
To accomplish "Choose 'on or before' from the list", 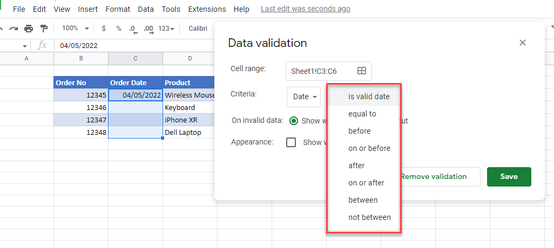I will (x=369, y=148).
